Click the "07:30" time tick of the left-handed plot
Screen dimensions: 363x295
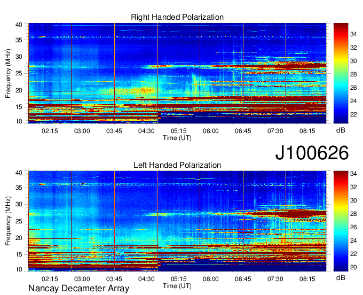tap(275, 279)
